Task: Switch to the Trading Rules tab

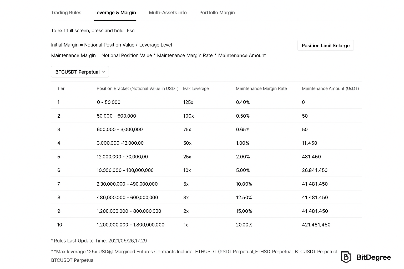Action: pos(66,13)
